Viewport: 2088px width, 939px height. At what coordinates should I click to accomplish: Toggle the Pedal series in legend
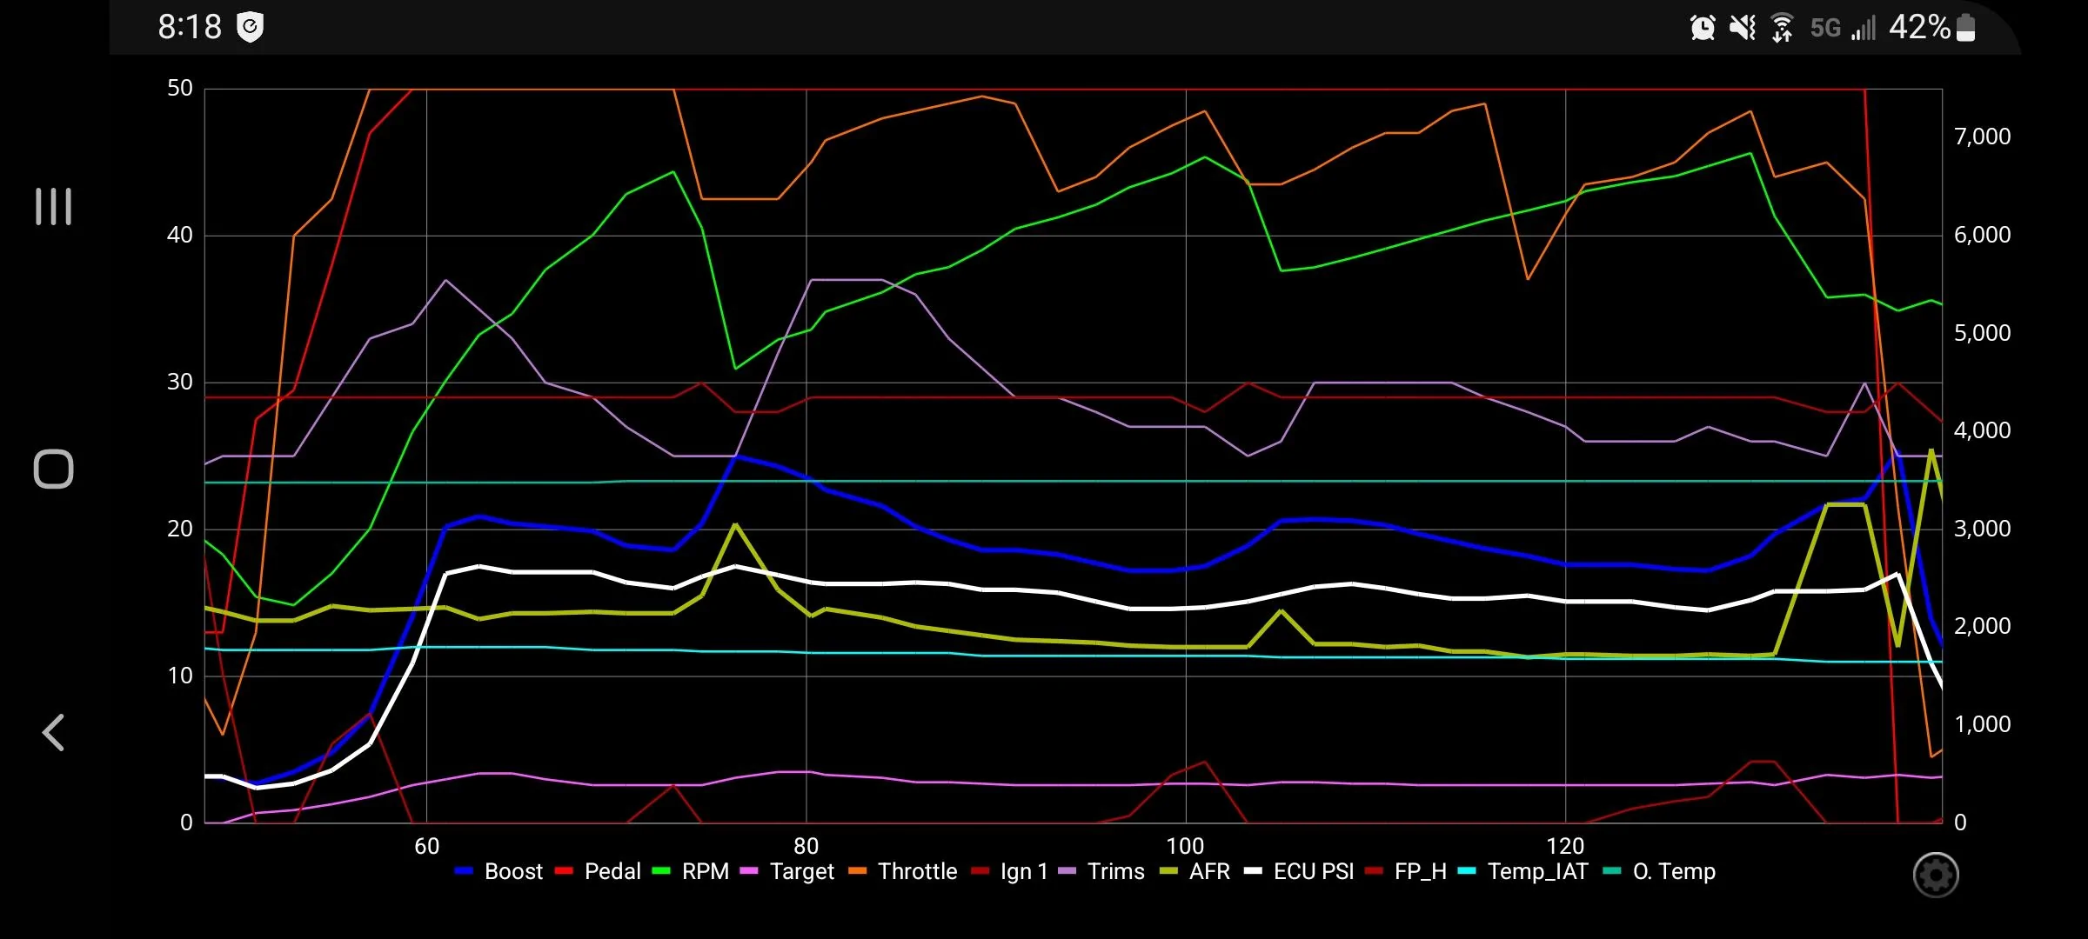(x=598, y=872)
